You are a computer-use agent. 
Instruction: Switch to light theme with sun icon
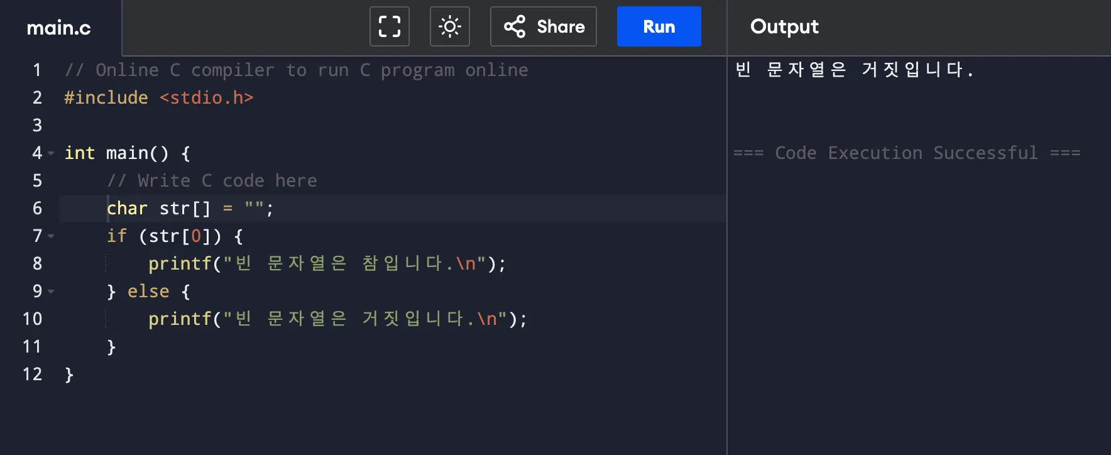pos(450,26)
